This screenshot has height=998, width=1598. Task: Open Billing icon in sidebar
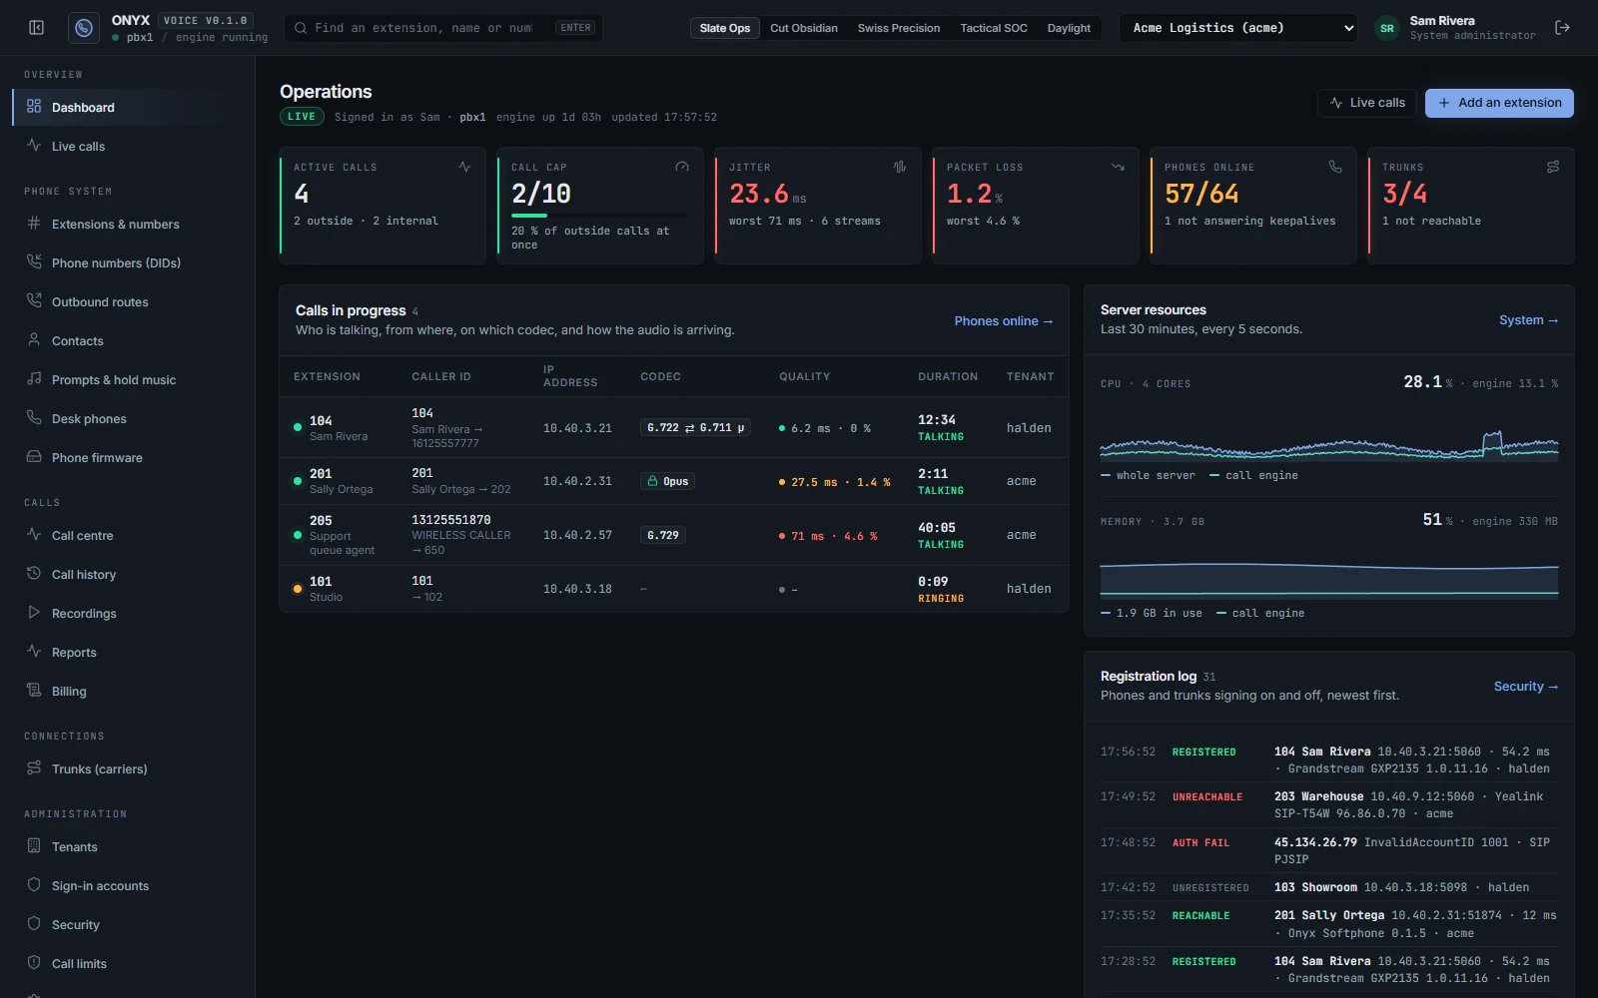coord(34,691)
